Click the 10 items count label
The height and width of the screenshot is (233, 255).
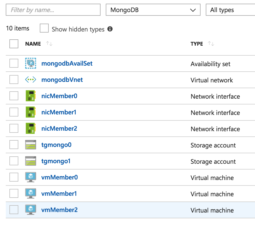click(x=18, y=28)
